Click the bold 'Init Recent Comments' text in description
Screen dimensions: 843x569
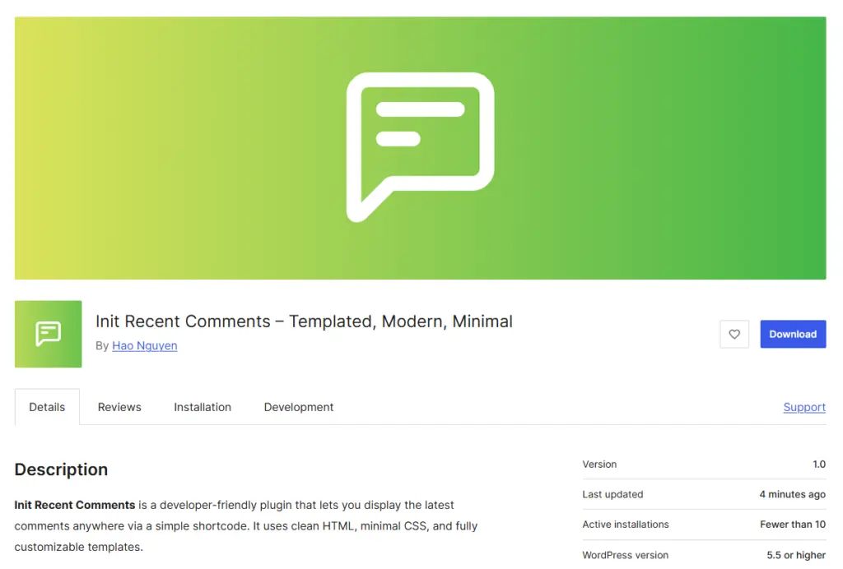[x=75, y=505]
